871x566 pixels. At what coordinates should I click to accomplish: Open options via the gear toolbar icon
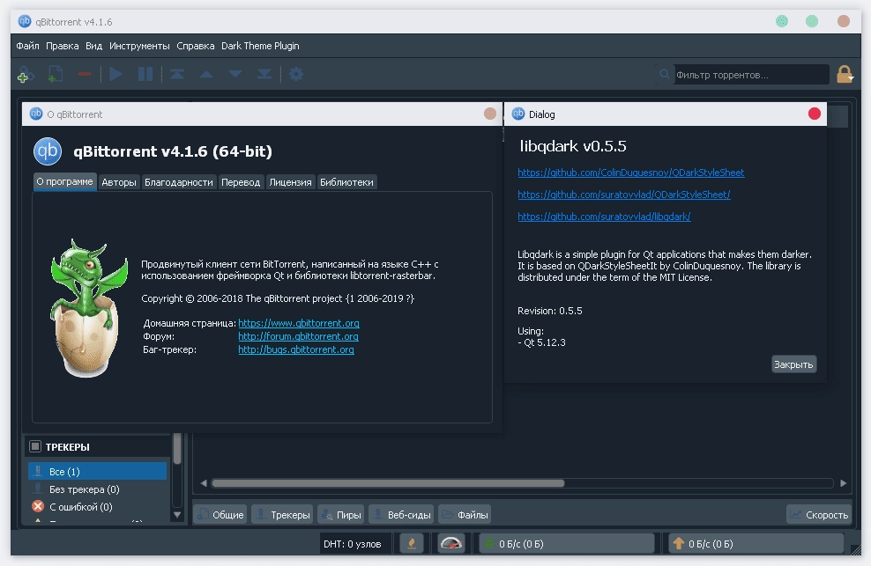[296, 74]
